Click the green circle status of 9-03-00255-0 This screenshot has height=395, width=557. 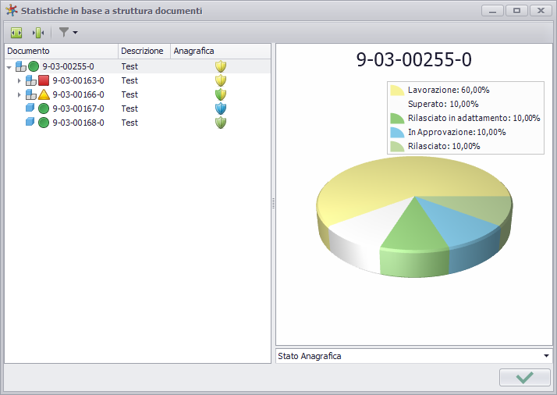click(34, 66)
